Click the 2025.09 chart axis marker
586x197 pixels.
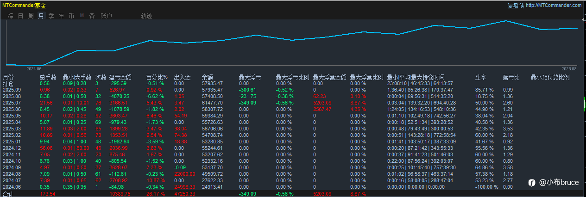pos(568,68)
